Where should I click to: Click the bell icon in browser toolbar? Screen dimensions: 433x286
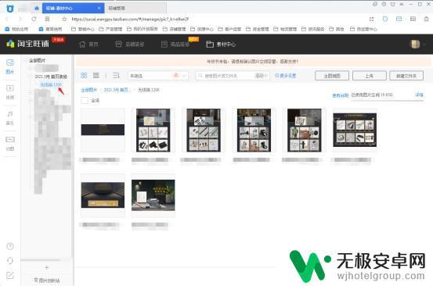[427, 19]
